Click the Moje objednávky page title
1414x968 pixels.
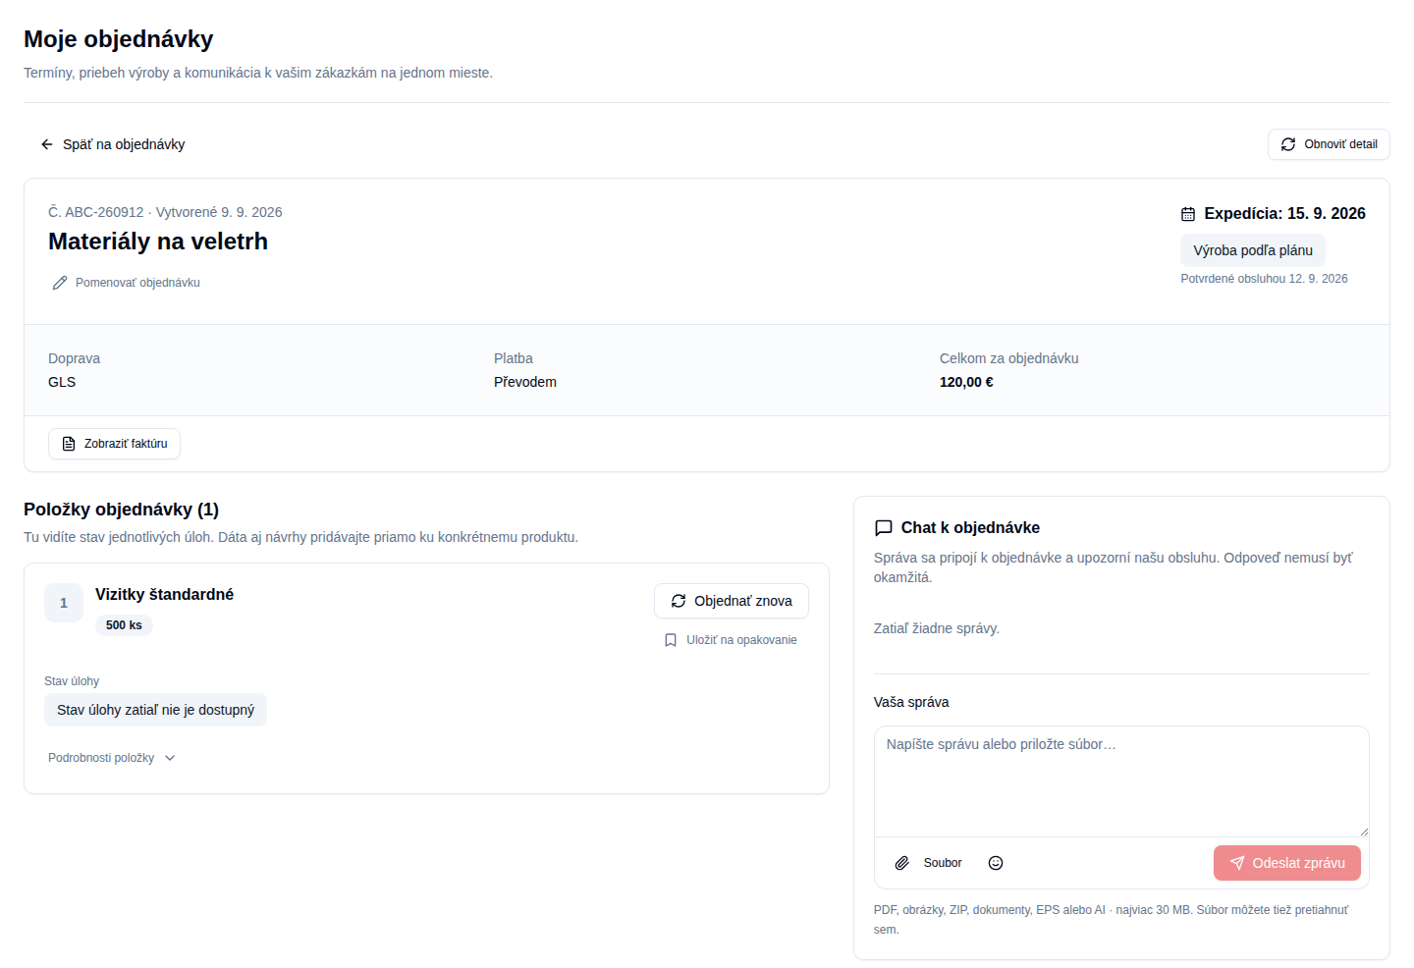click(119, 39)
